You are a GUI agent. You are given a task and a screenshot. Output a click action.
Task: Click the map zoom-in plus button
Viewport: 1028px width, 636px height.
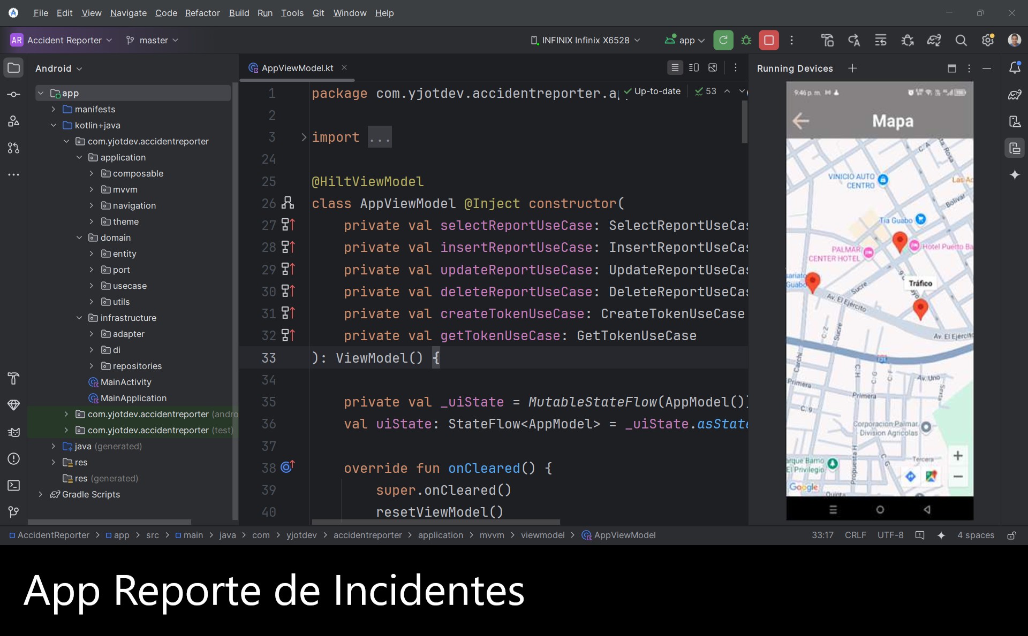[x=958, y=456]
